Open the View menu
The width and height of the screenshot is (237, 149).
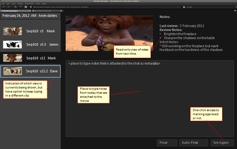(14, 3)
